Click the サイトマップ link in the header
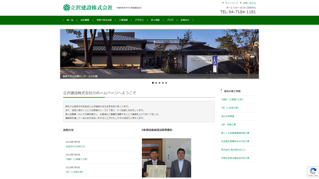The width and height of the screenshot is (319, 179). (231, 3)
